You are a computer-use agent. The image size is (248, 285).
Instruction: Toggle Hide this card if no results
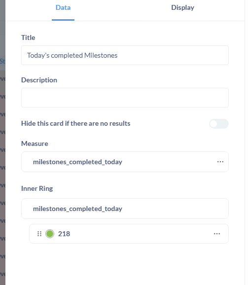pos(219,124)
